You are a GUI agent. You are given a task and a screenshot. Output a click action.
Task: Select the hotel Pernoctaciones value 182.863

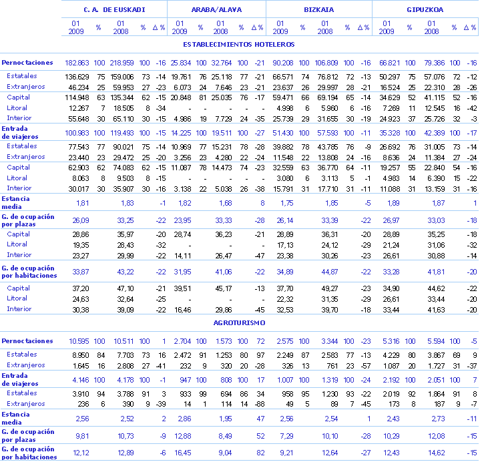tap(77, 63)
